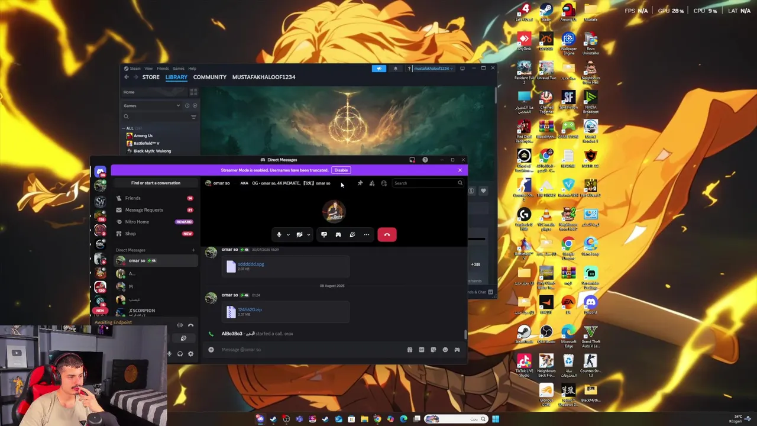The width and height of the screenshot is (757, 426).
Task: Start an activity with the controller icon
Action: [x=338, y=235]
